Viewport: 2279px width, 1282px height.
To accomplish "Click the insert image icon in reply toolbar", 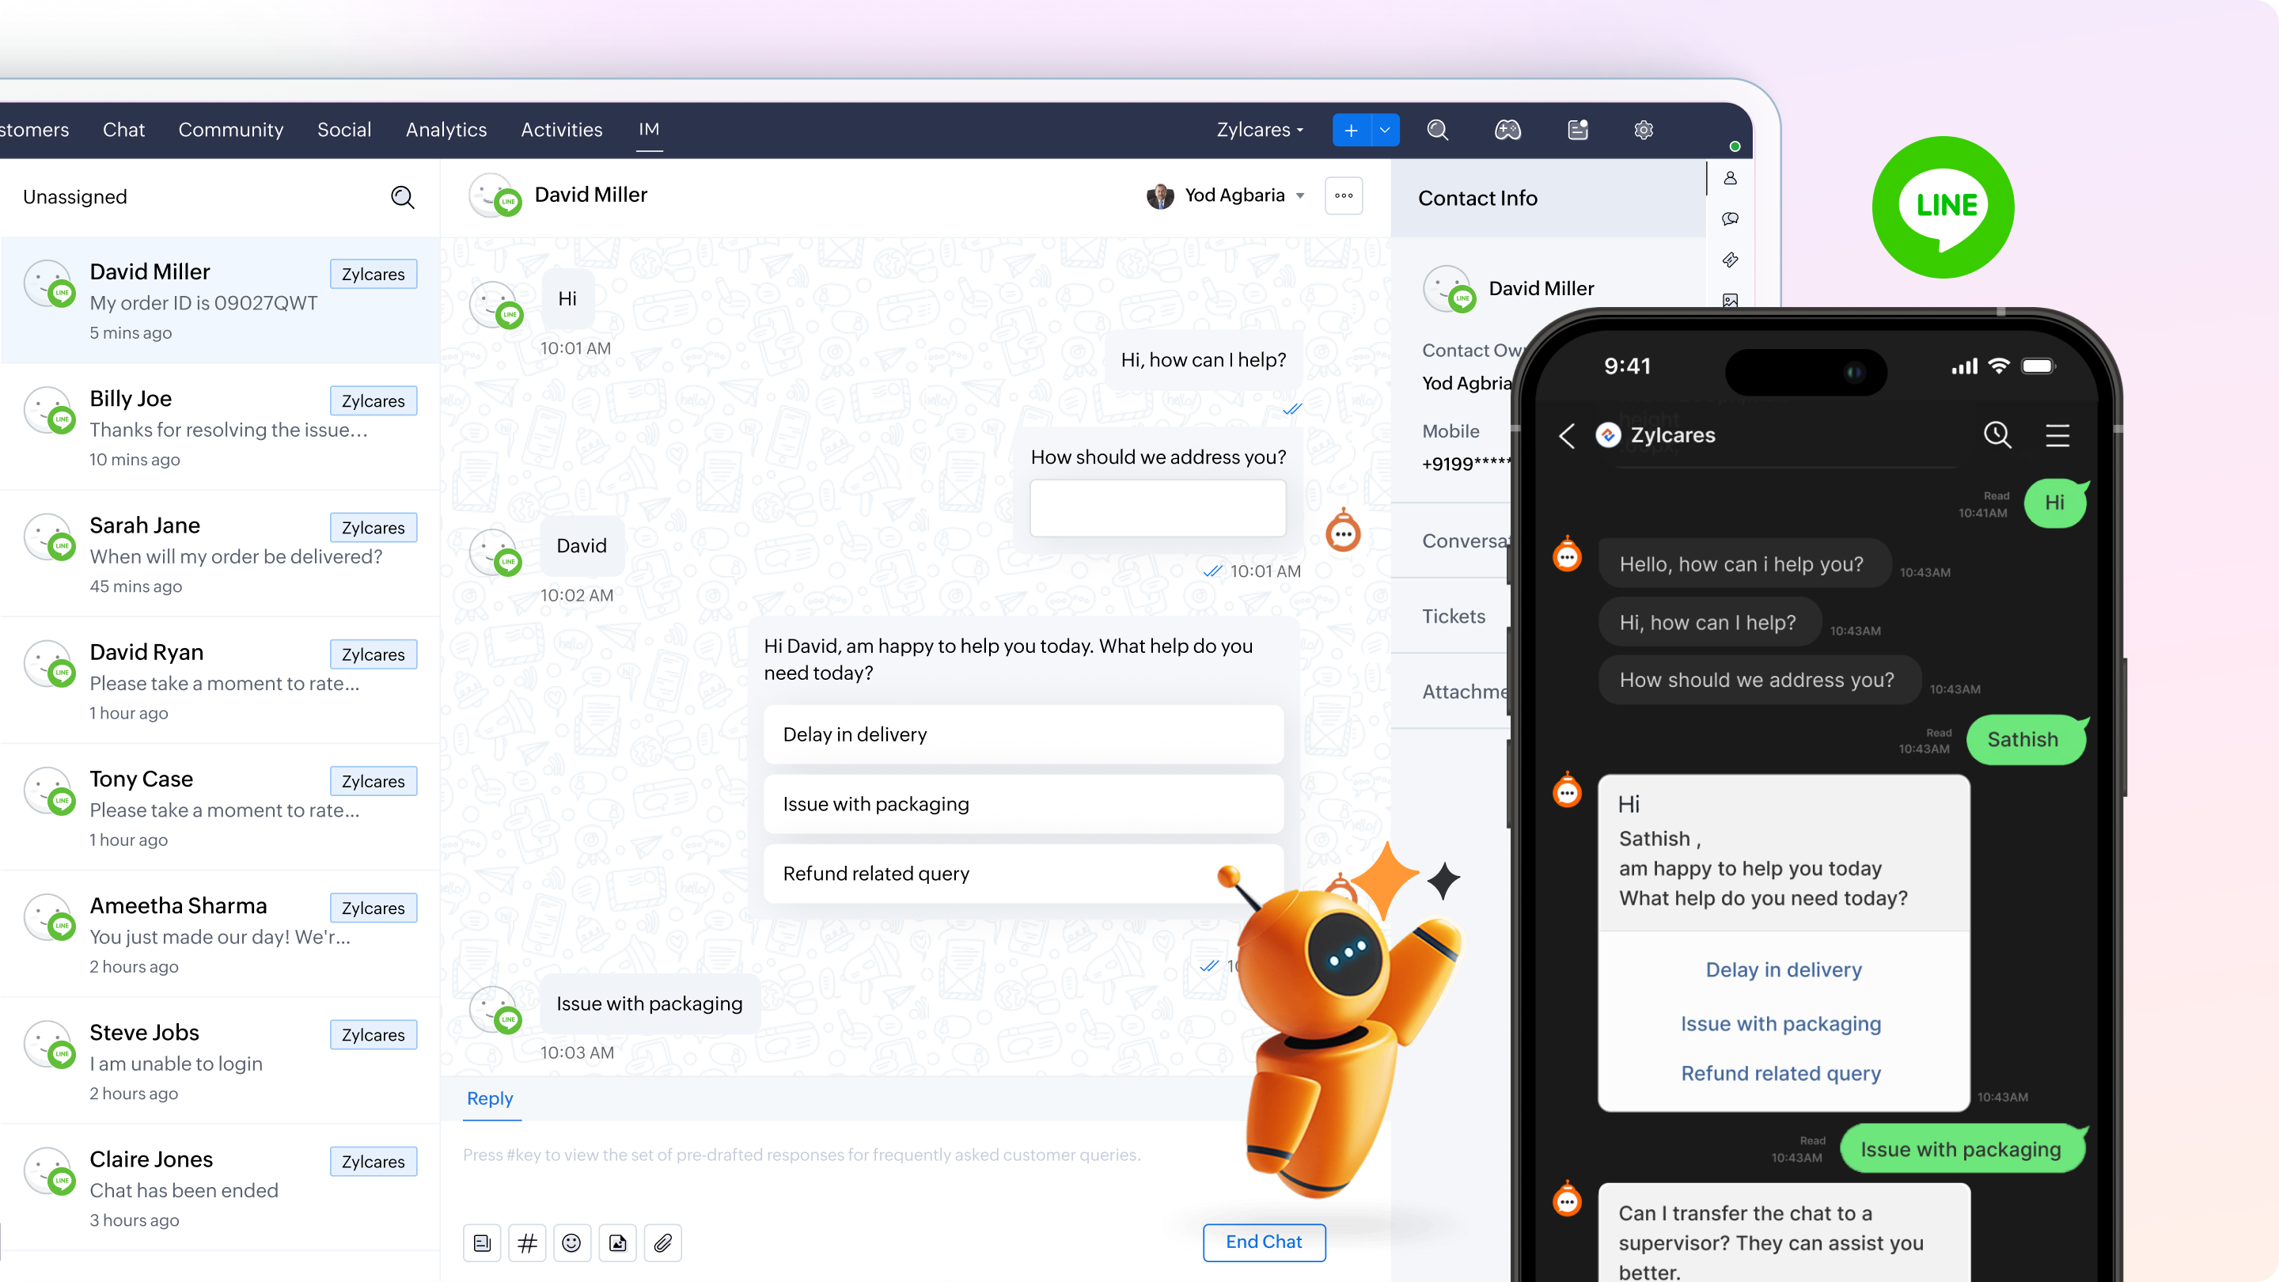I will [617, 1243].
